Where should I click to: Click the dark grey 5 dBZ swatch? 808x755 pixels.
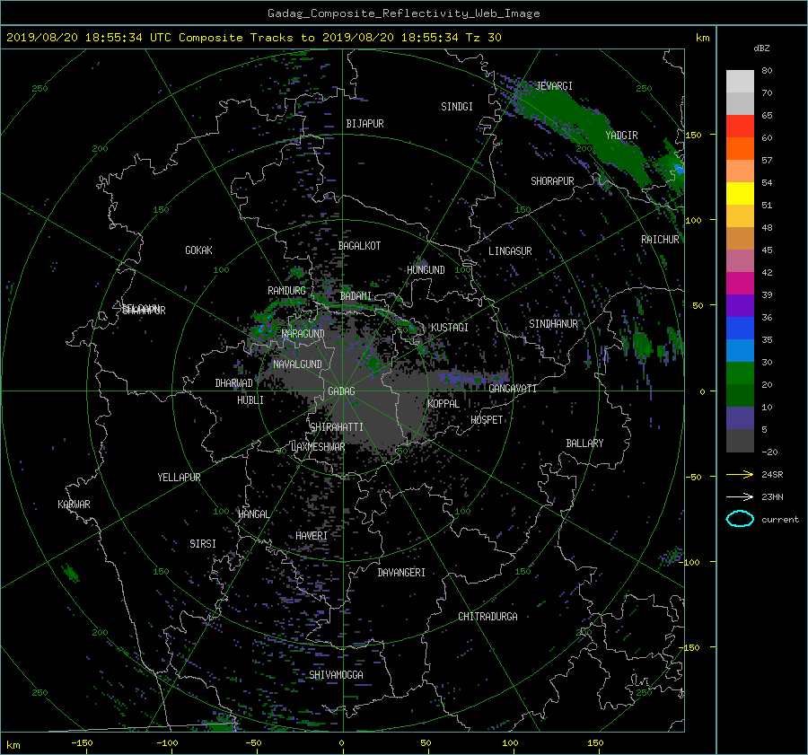click(x=740, y=441)
